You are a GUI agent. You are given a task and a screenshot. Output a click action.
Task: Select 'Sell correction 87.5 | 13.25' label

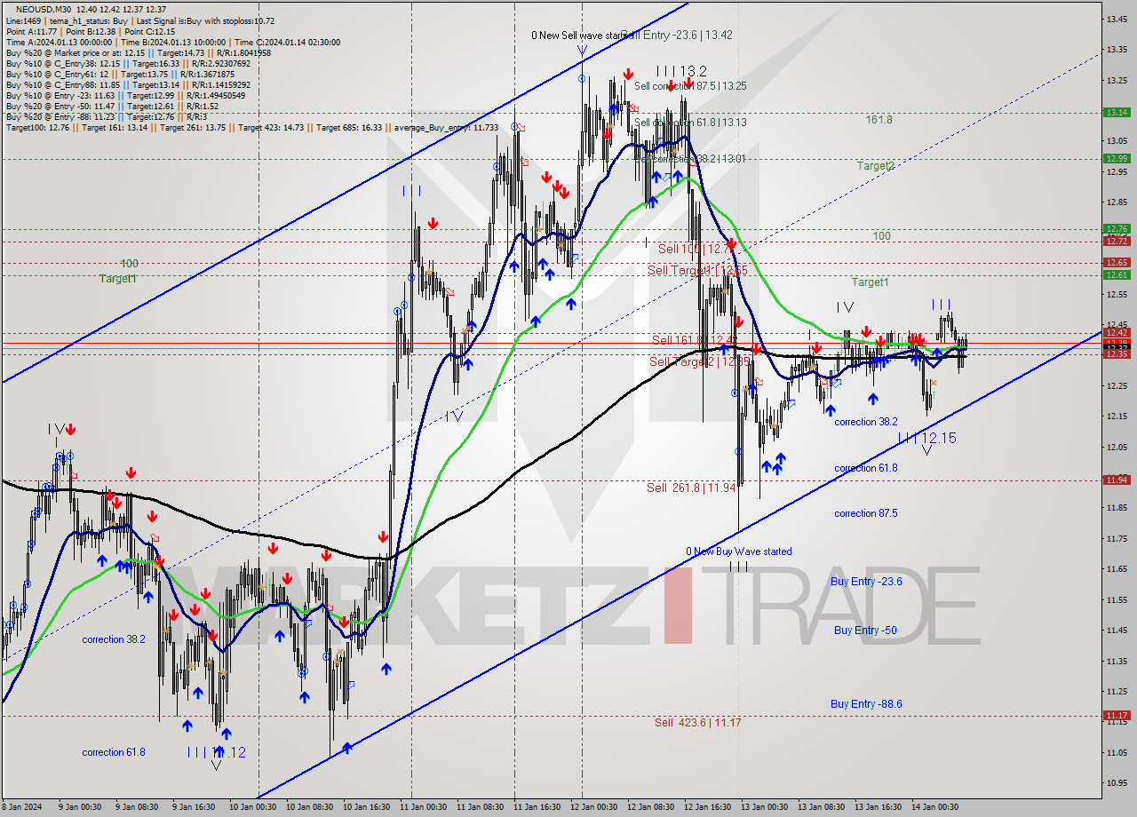pyautogui.click(x=690, y=86)
